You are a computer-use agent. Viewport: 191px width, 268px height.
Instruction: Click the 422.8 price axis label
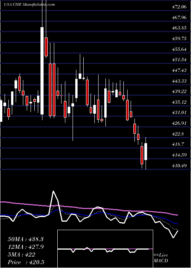[x=178, y=134]
